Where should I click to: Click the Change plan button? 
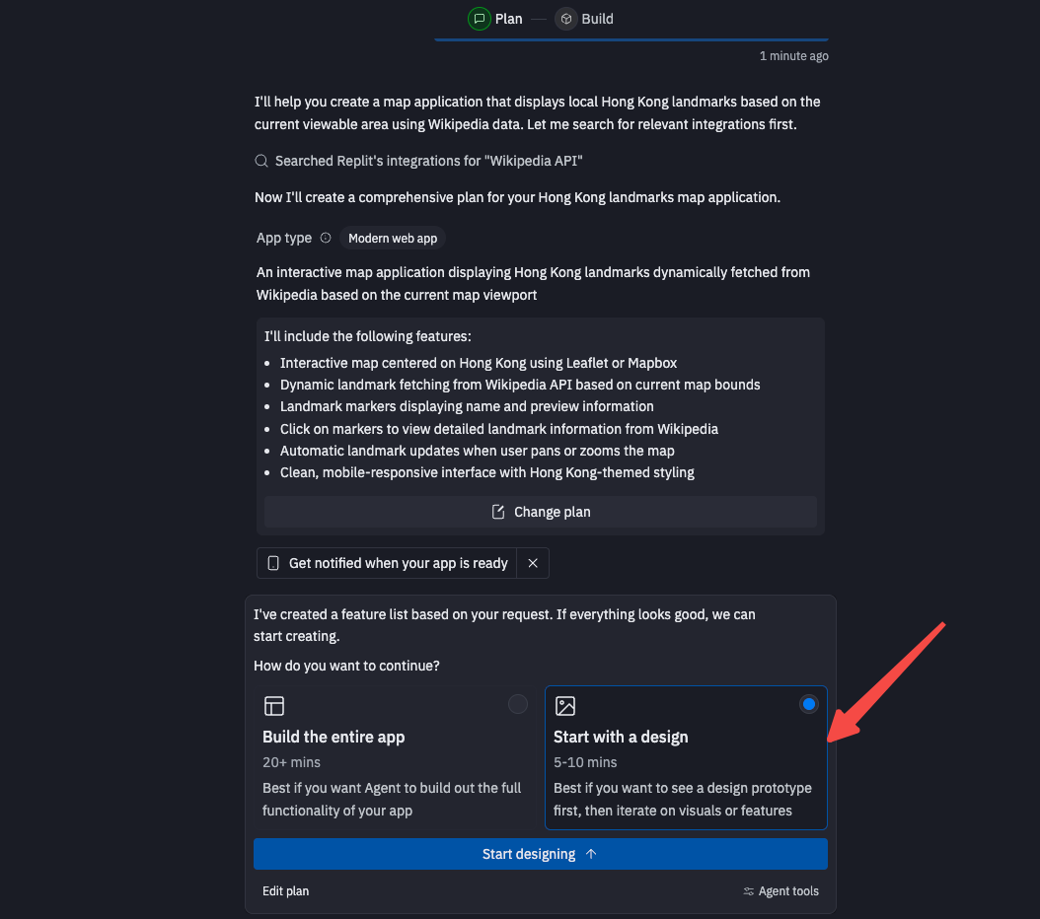point(541,512)
